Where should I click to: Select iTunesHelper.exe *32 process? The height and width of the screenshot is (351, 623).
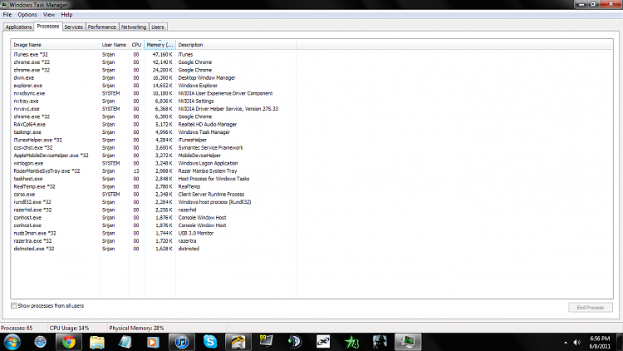click(x=154, y=140)
